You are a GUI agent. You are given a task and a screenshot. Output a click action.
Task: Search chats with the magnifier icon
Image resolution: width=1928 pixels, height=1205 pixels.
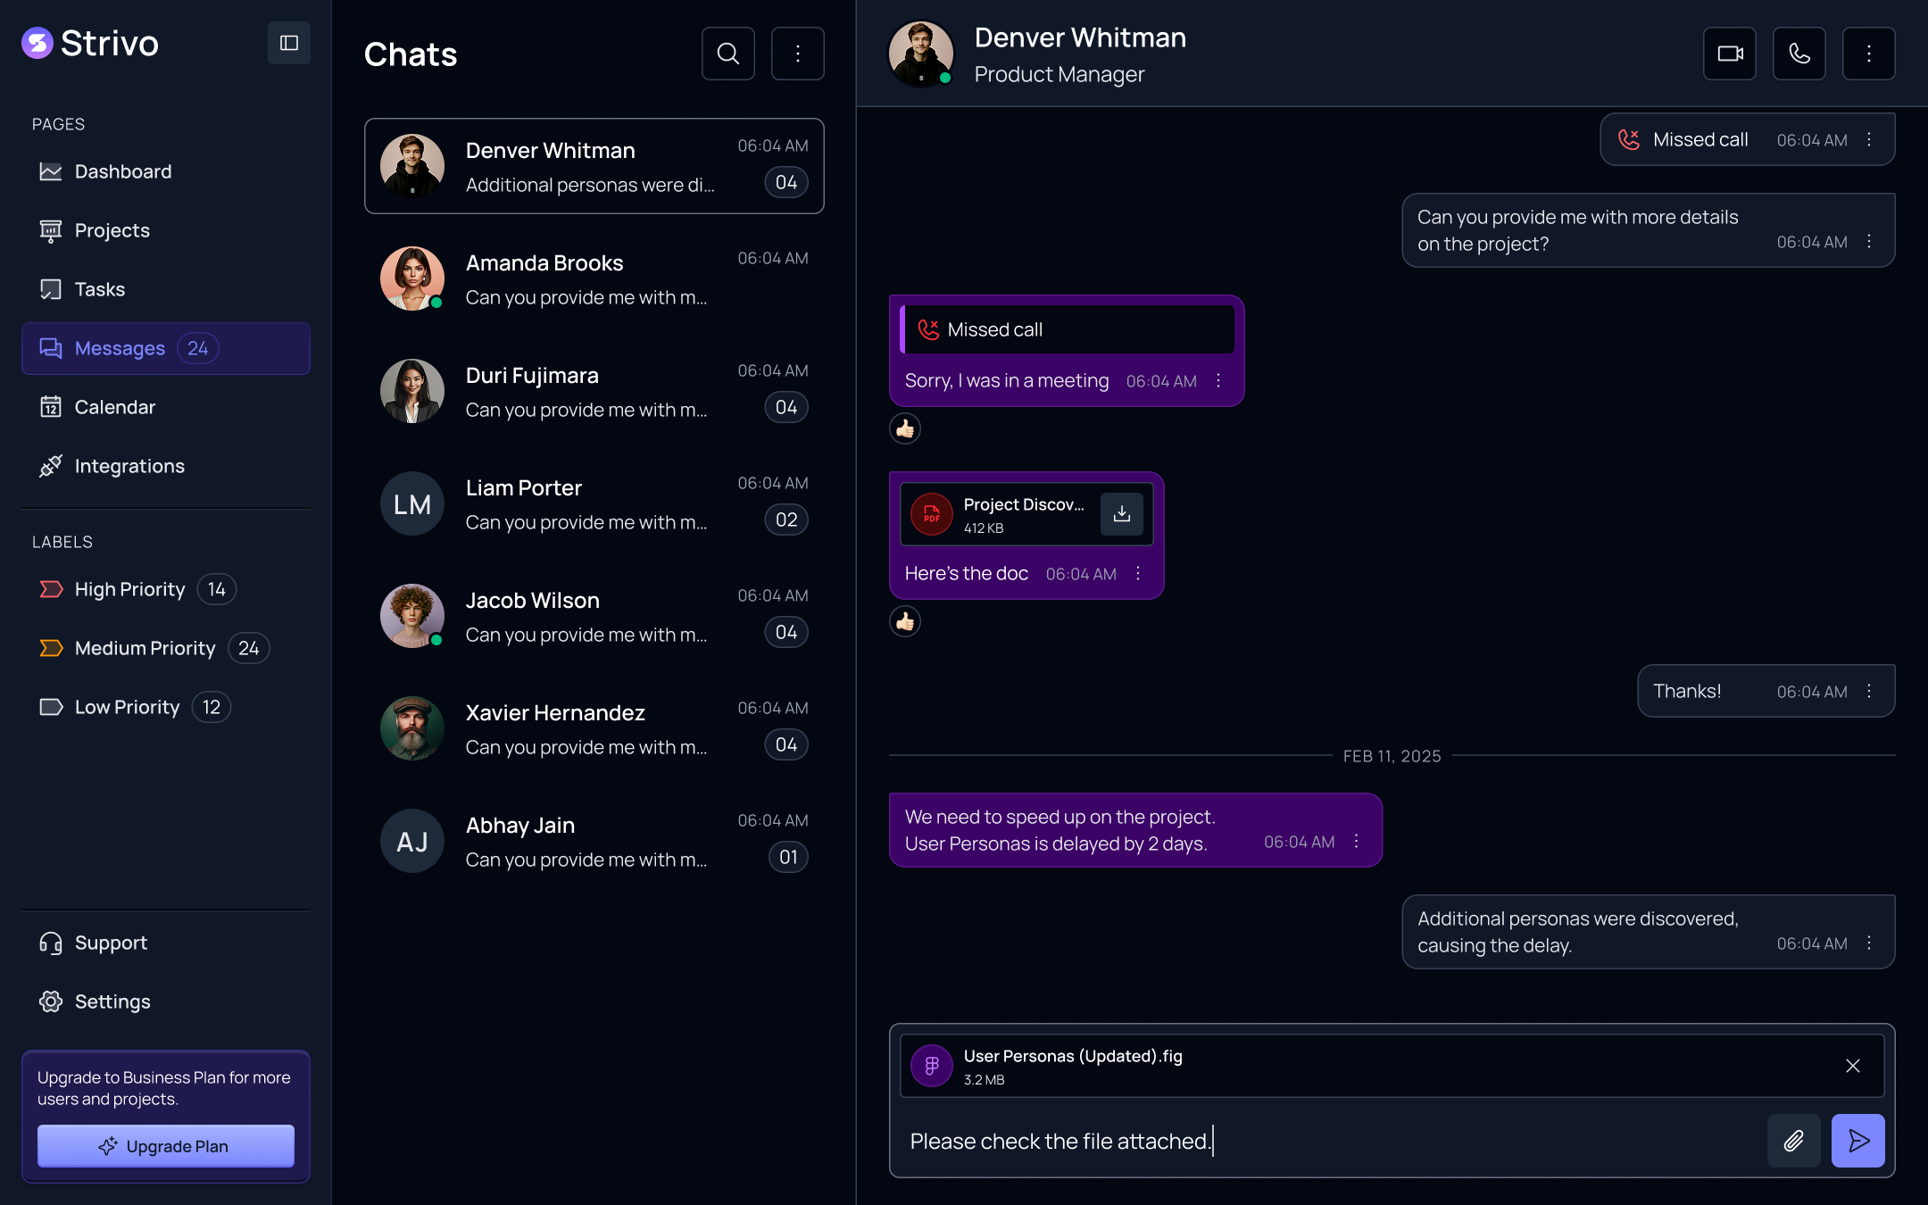point(727,54)
